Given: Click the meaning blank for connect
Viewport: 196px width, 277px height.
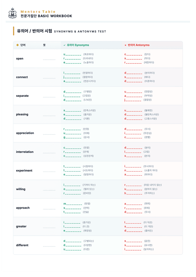Looking at the screenshot, I should click(49, 78).
